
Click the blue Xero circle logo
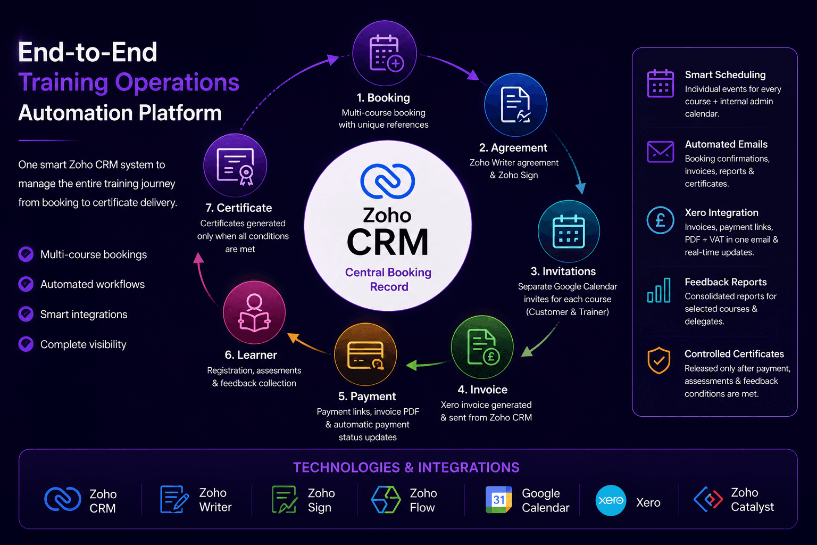tap(611, 500)
